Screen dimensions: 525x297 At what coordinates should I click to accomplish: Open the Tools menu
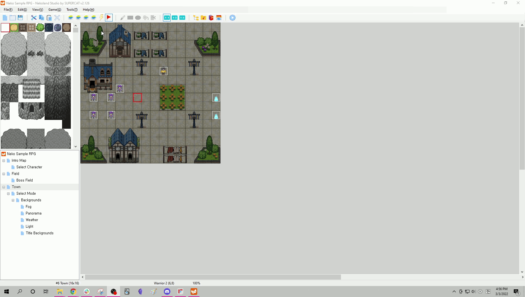coord(72,10)
